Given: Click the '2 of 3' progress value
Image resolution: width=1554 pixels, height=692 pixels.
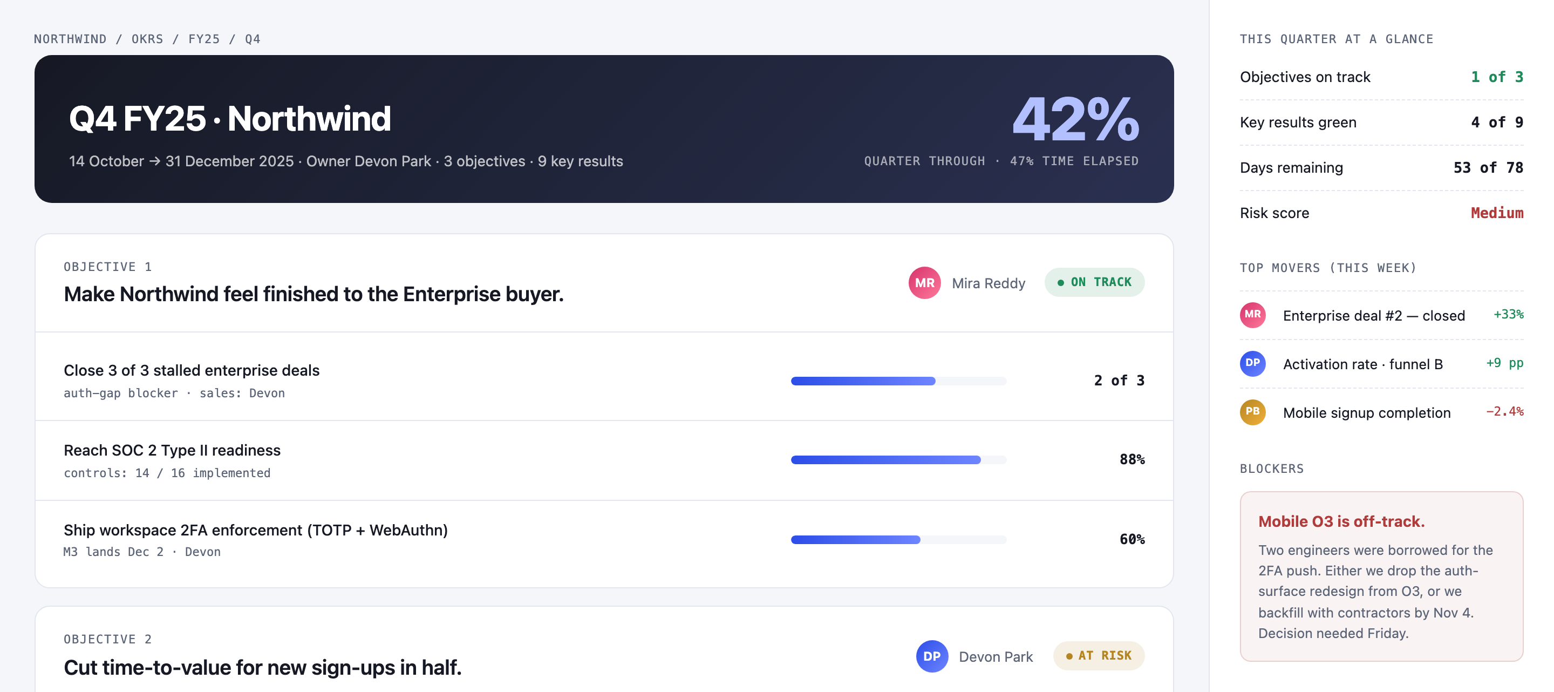Looking at the screenshot, I should (1119, 381).
